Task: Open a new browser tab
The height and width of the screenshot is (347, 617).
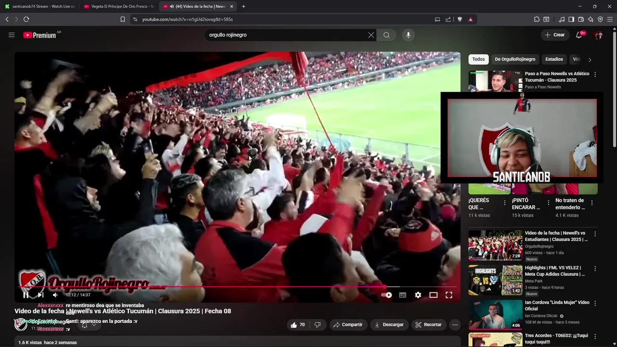Action: (x=243, y=6)
